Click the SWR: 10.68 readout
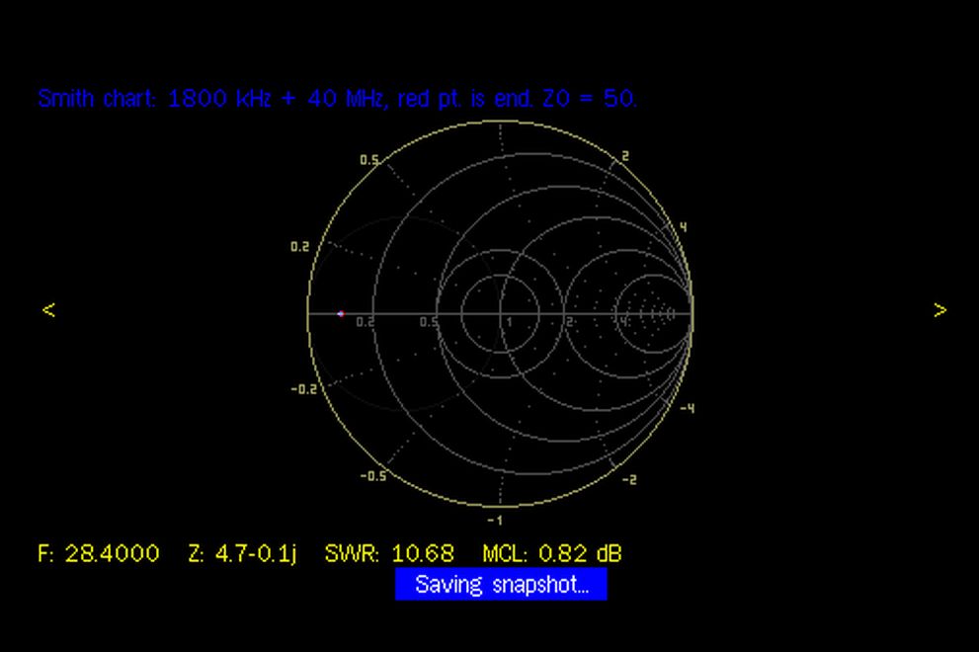 coord(389,553)
